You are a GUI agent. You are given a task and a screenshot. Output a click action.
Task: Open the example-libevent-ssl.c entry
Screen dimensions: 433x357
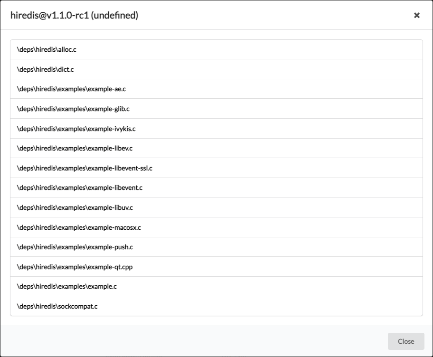[85, 168]
